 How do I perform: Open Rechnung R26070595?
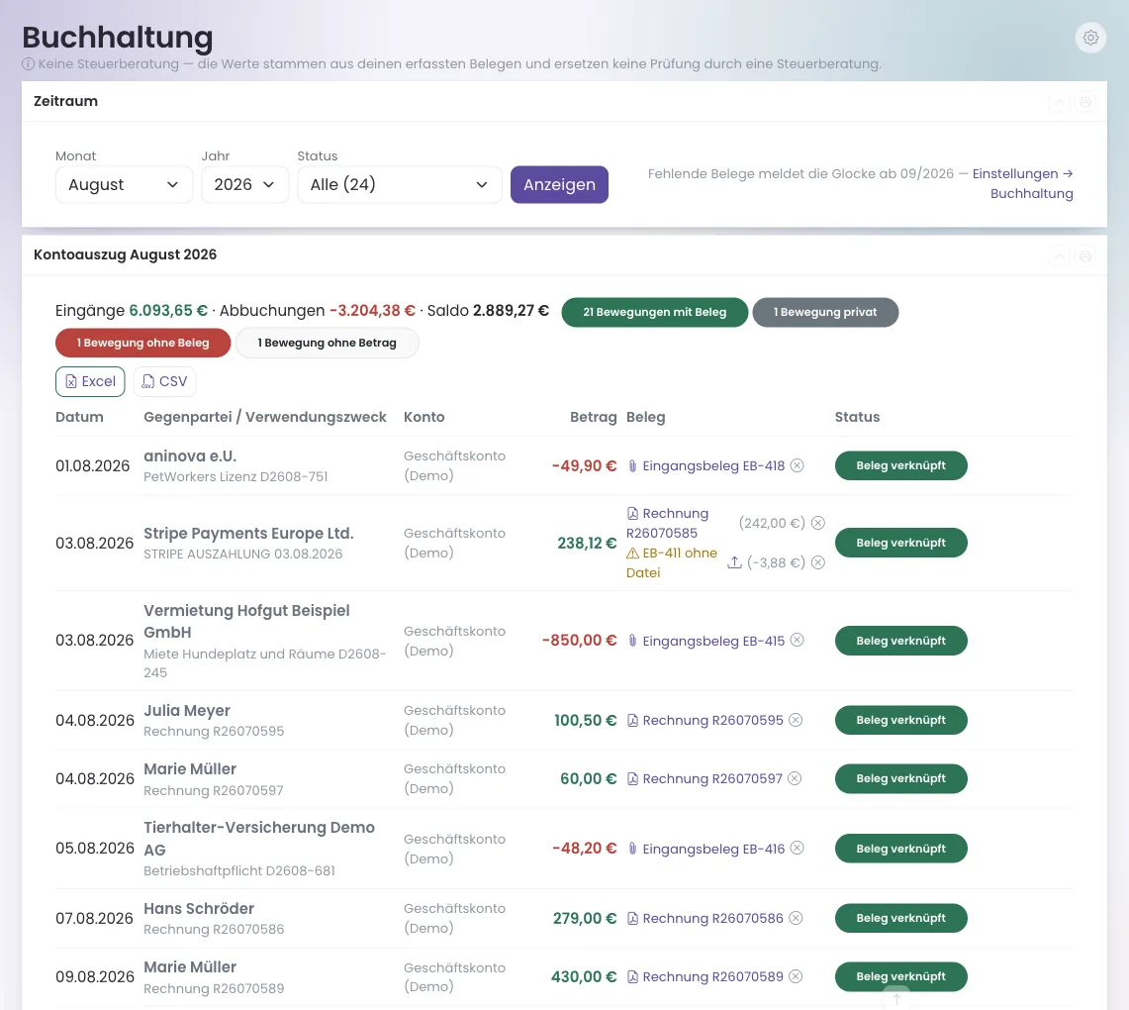712,721
